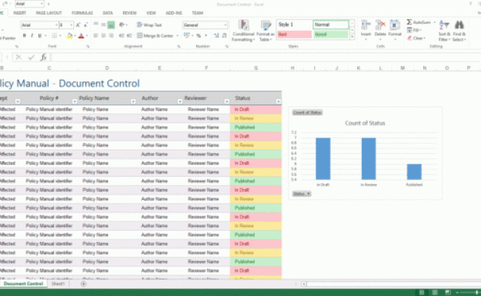Screen dimensions: 481x296
Task: Select the Middle Align icon
Action: click(104, 25)
